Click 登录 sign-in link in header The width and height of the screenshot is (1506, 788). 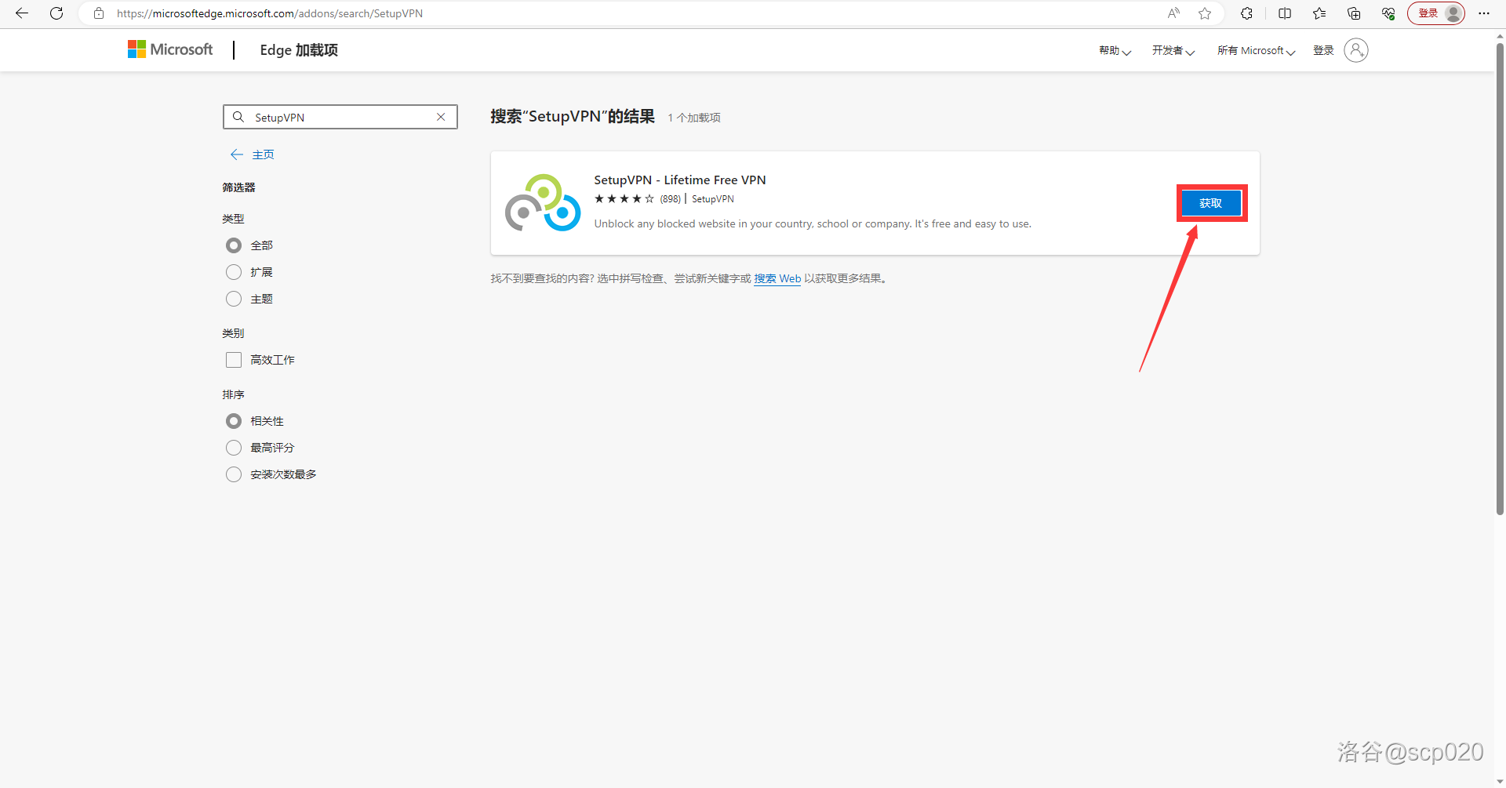pos(1323,51)
